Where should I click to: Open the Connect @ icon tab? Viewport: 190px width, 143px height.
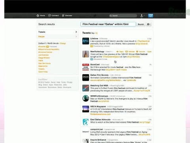click(49, 15)
